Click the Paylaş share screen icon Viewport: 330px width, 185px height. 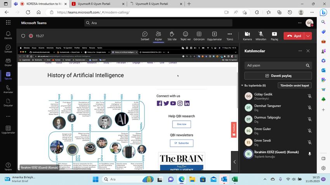(274, 34)
